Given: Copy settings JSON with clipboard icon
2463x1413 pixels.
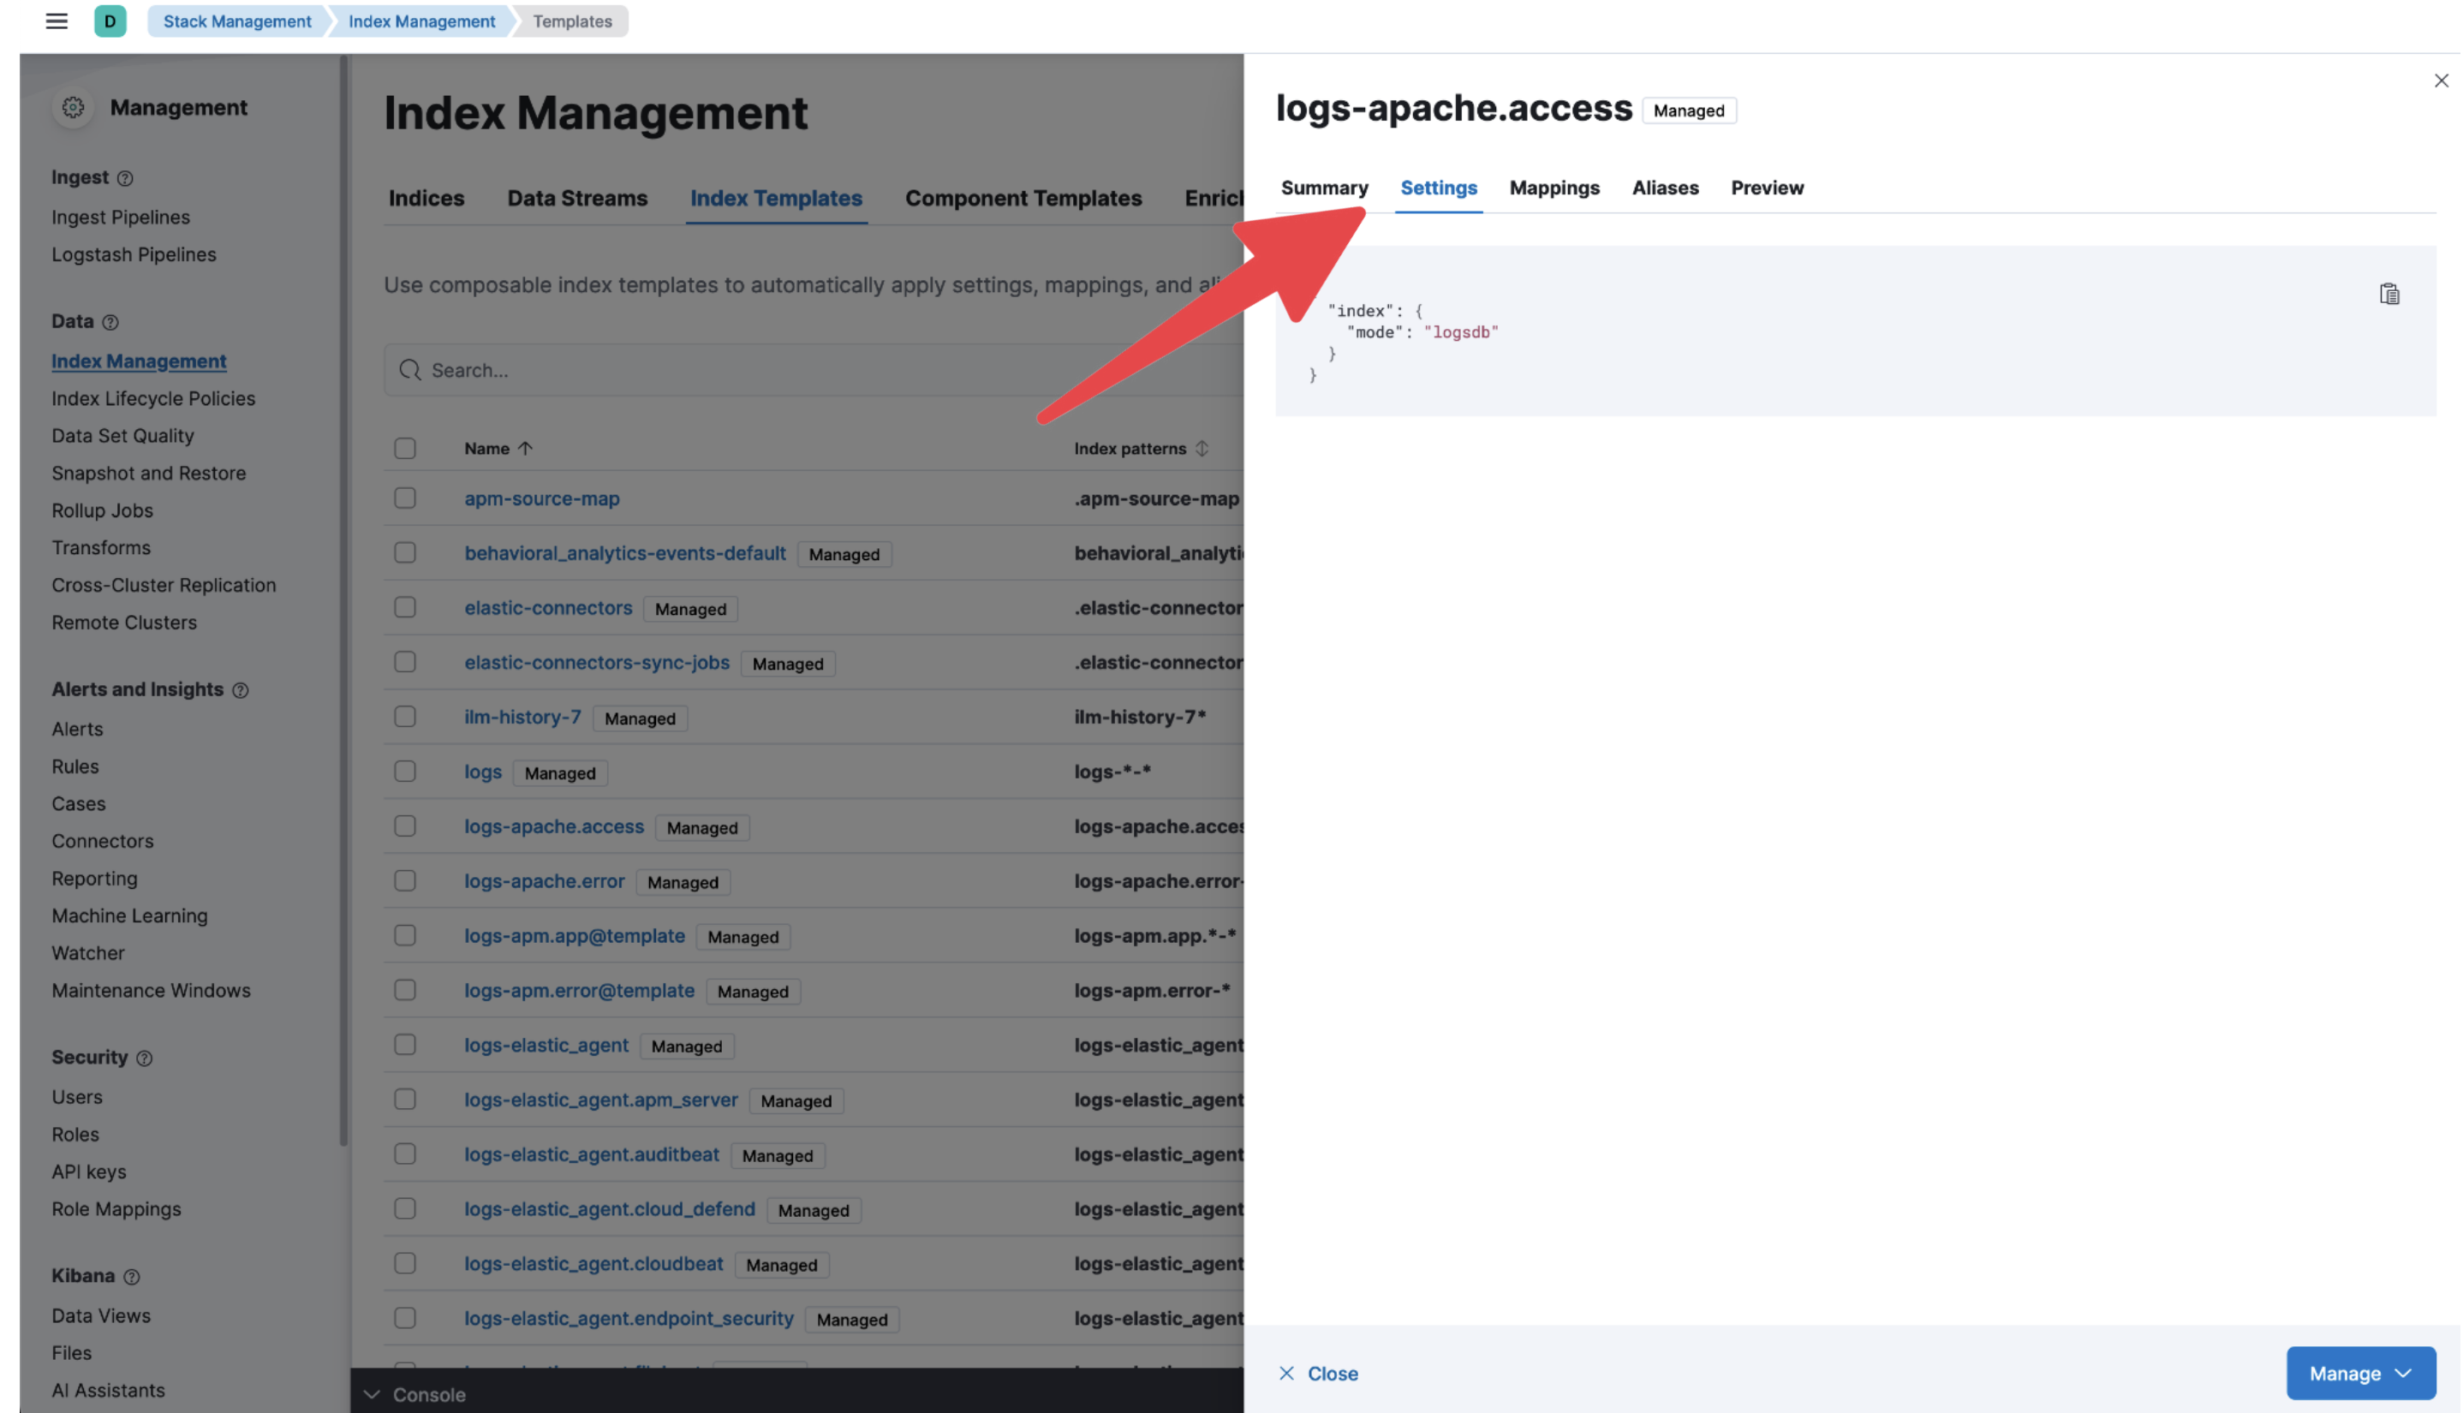Looking at the screenshot, I should [2389, 294].
